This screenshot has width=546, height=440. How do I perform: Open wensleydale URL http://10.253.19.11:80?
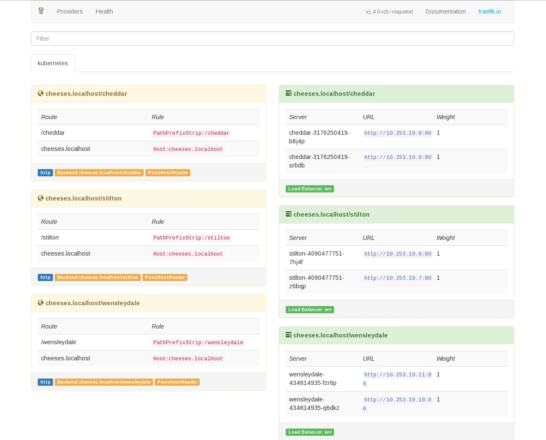(398, 379)
